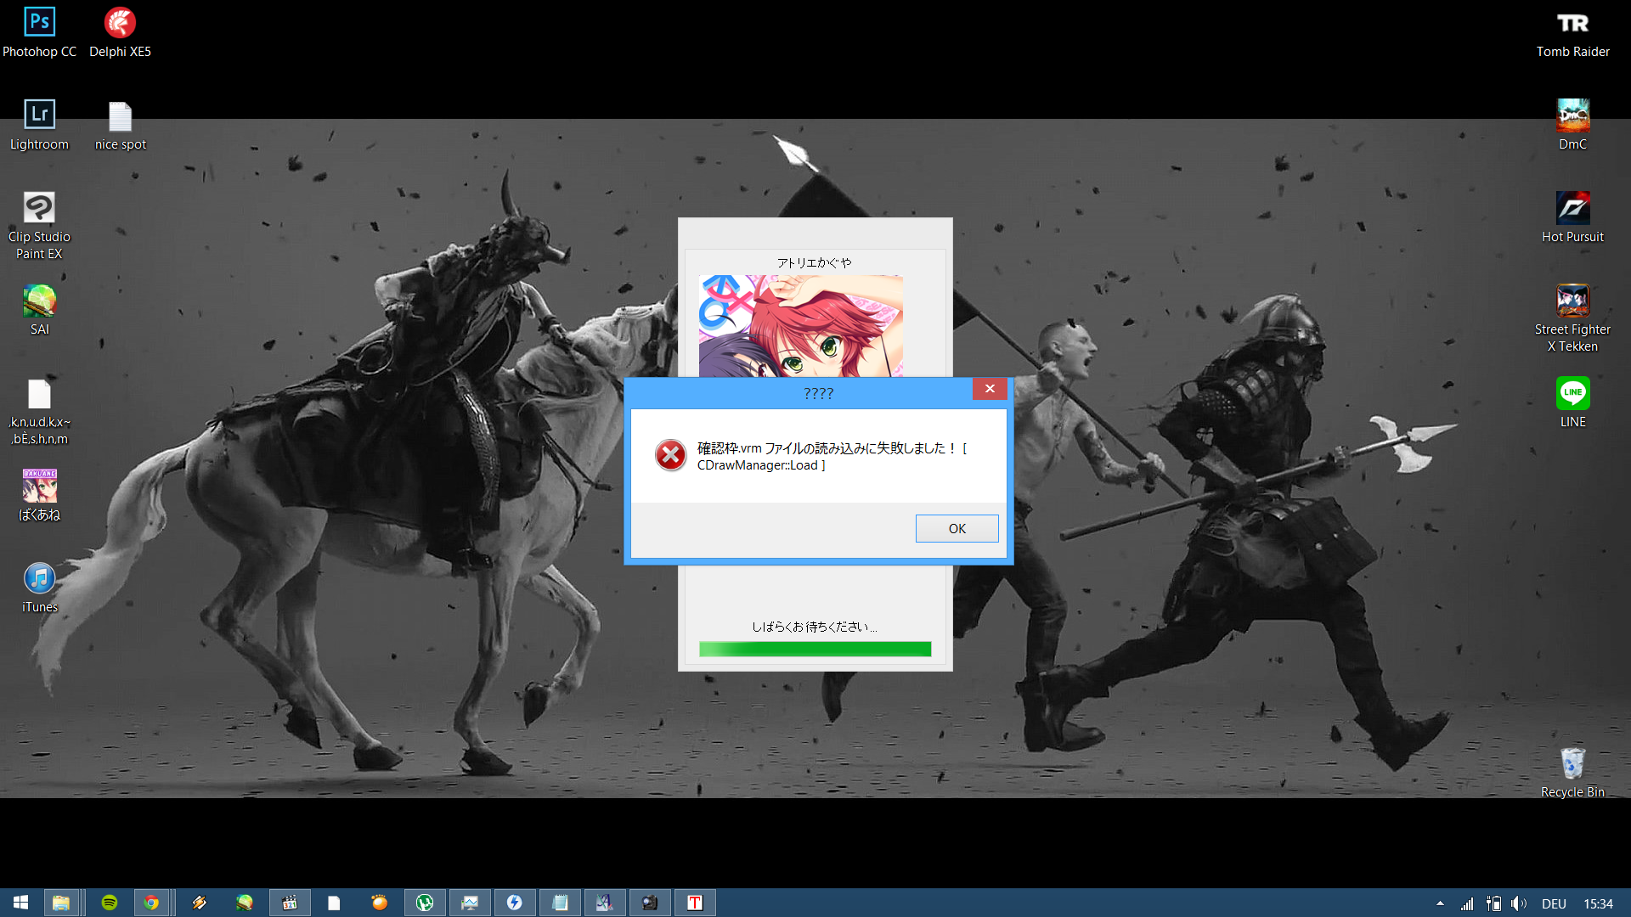Select the Lightroom desktop icon
1631x917 pixels.
[39, 115]
